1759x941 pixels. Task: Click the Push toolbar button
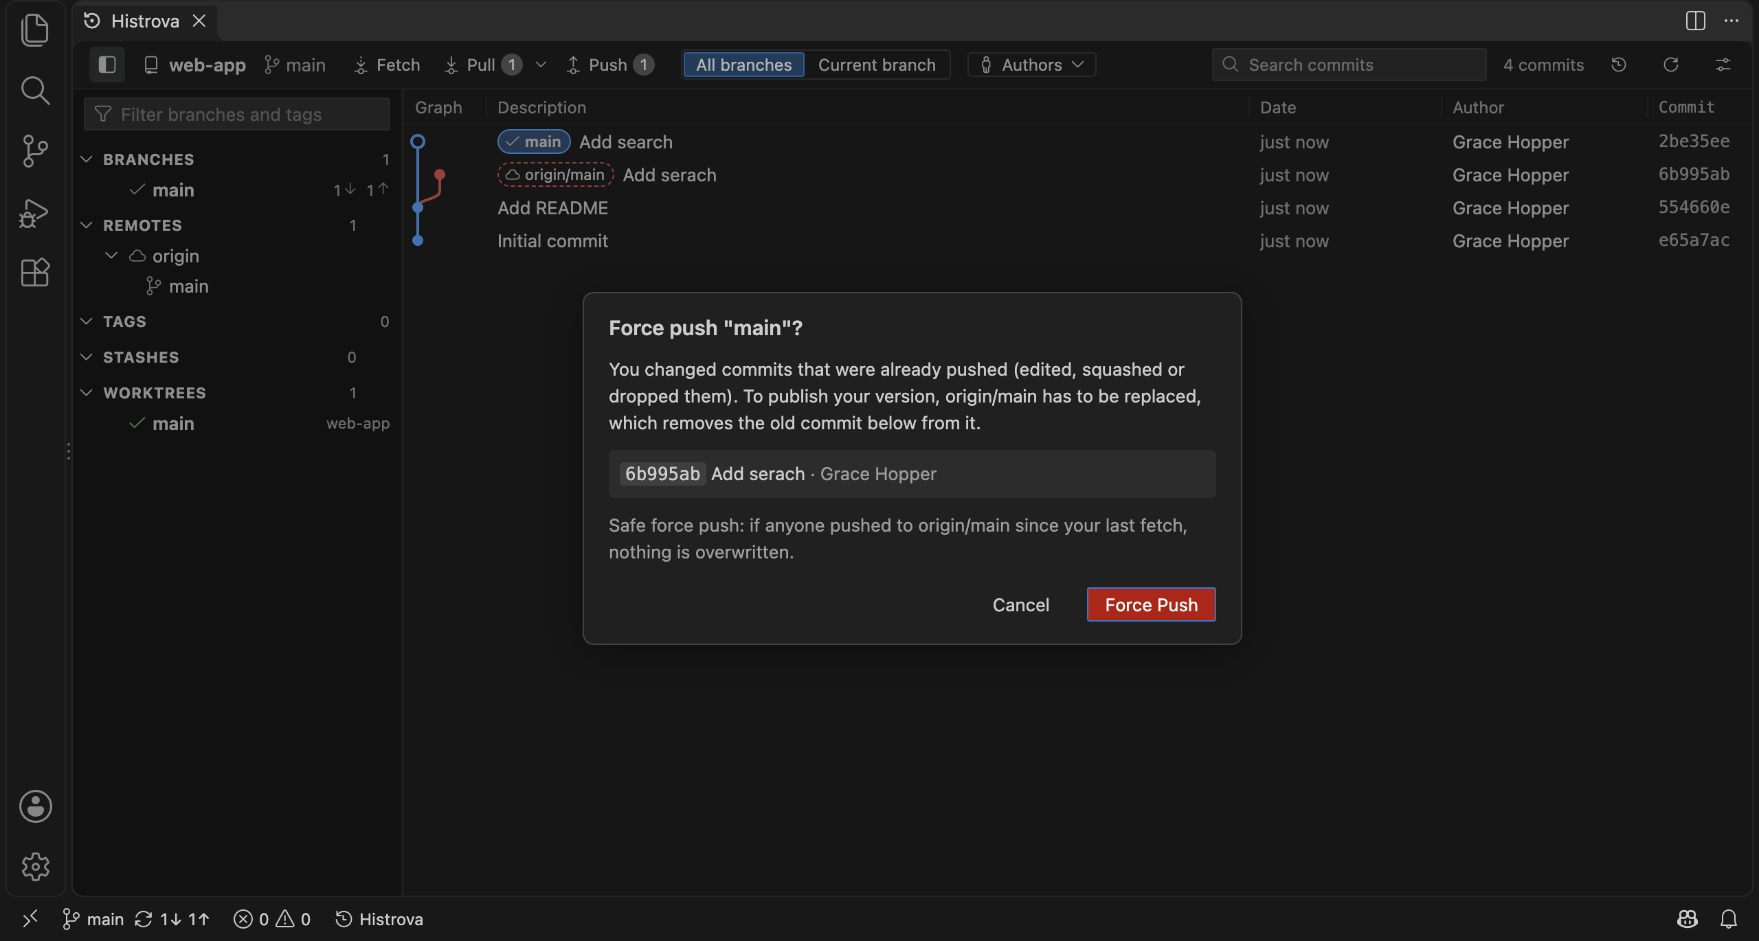[609, 65]
